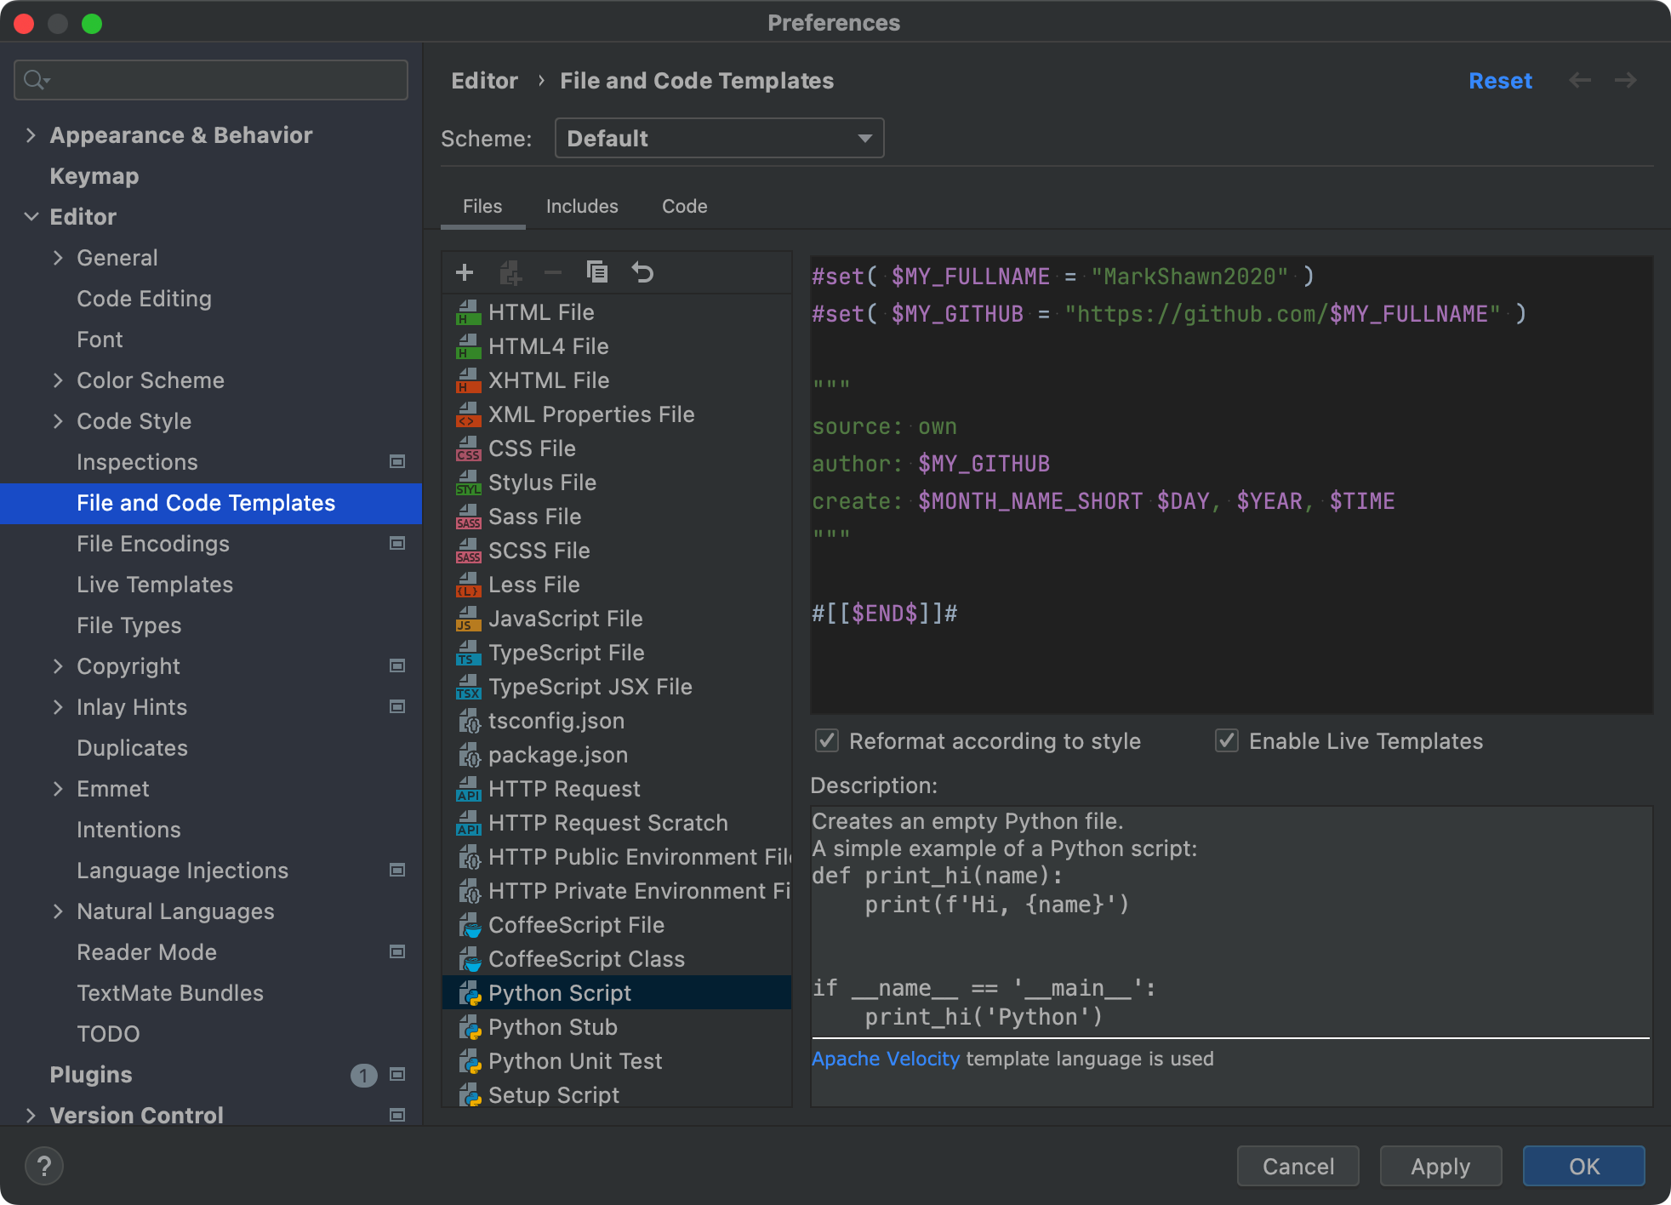The width and height of the screenshot is (1671, 1205).
Task: Click the back navigation arrow icon
Action: 1580,80
